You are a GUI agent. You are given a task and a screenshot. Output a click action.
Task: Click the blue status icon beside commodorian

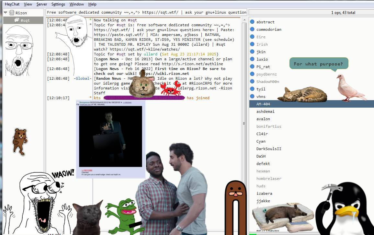click(x=252, y=29)
